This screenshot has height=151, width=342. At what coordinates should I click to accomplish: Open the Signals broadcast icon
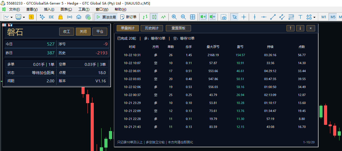pyautogui.click(x=69, y=17)
